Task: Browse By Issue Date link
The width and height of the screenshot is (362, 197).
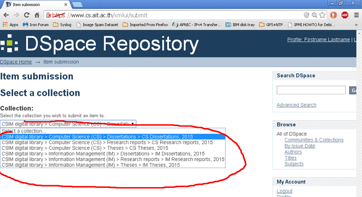Action: pyautogui.click(x=300, y=146)
